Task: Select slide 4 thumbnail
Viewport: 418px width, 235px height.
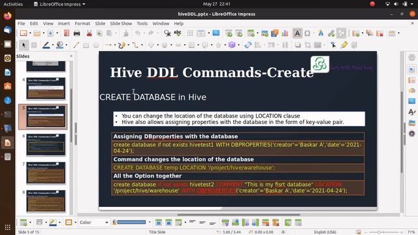Action: [46, 89]
